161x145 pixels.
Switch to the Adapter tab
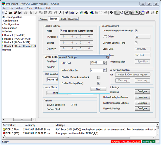(x=43, y=19)
